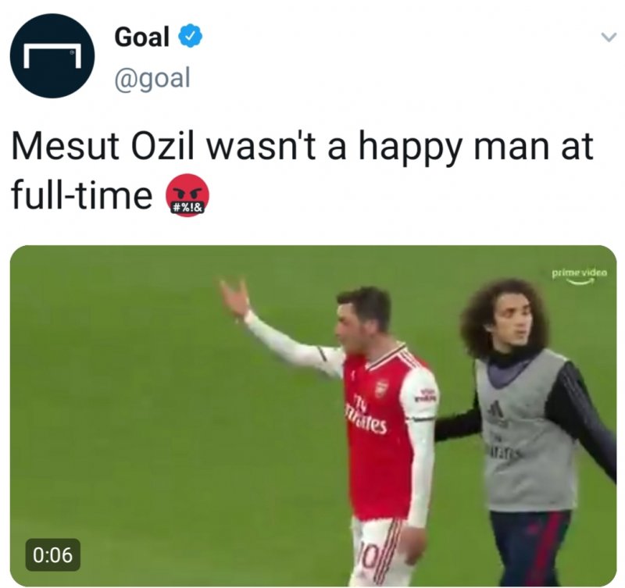Open the Goal profile avatar

pyautogui.click(x=52, y=55)
